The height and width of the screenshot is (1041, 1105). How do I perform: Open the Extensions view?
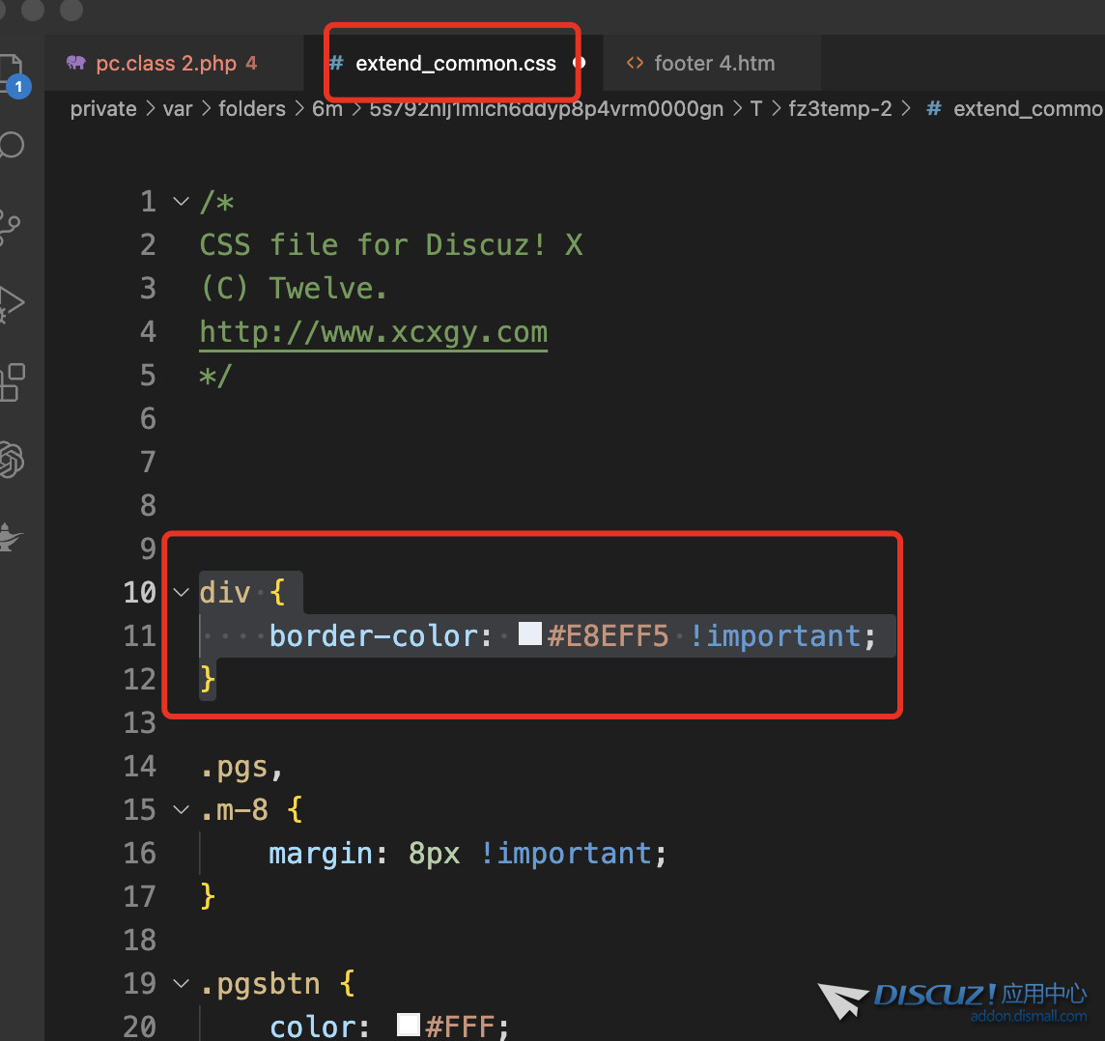click(12, 382)
